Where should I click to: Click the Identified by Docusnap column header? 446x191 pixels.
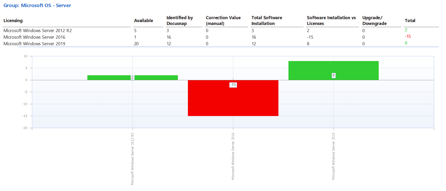click(x=180, y=21)
